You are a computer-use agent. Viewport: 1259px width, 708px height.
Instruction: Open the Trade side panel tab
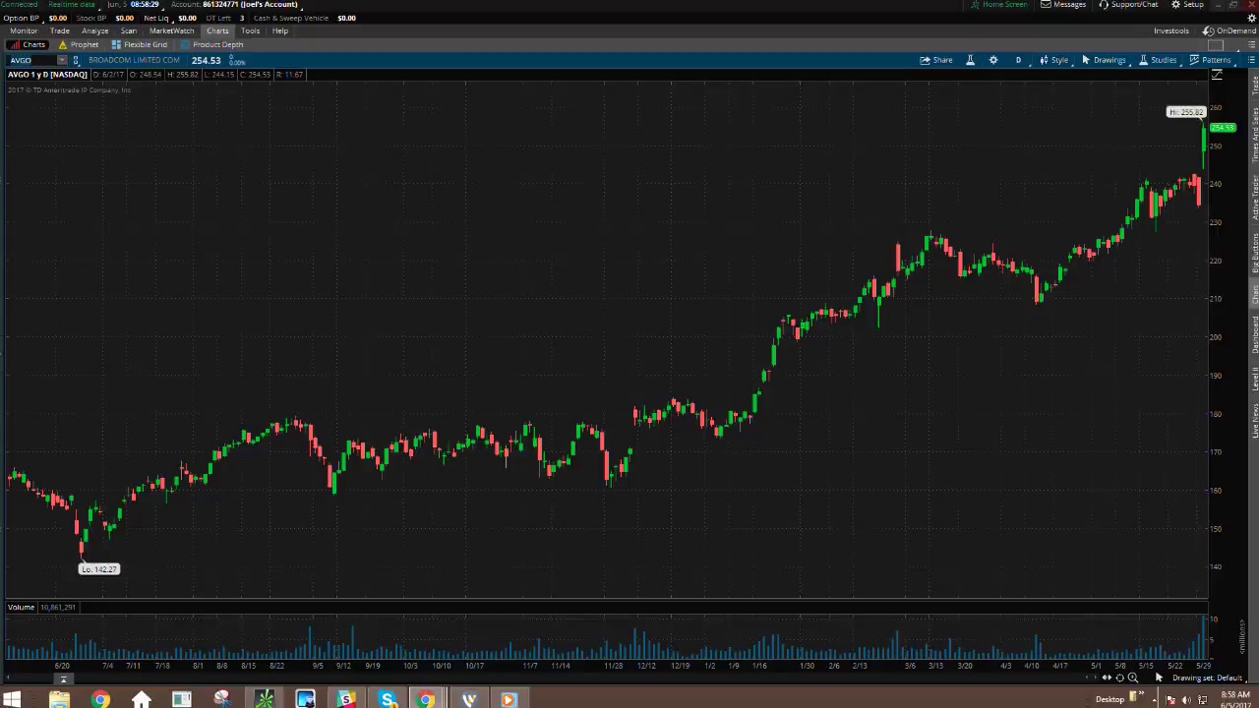coord(1254,87)
